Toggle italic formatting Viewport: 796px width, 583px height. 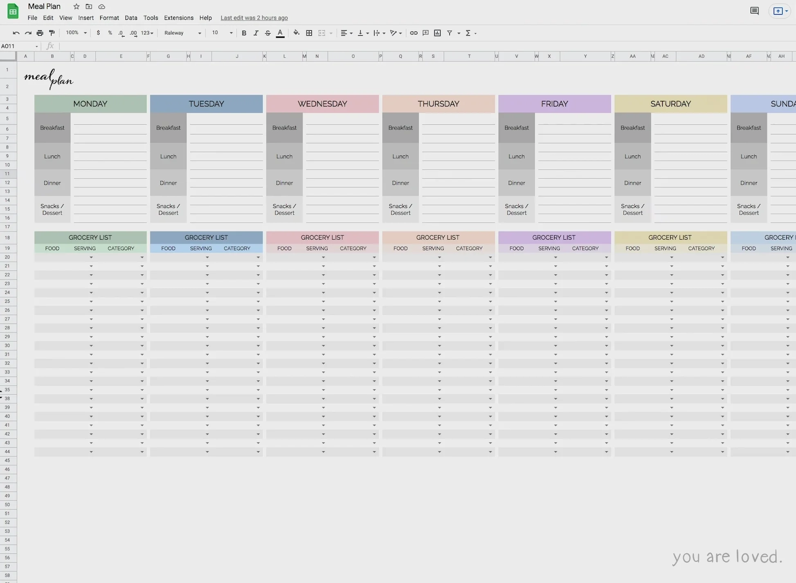coord(256,33)
